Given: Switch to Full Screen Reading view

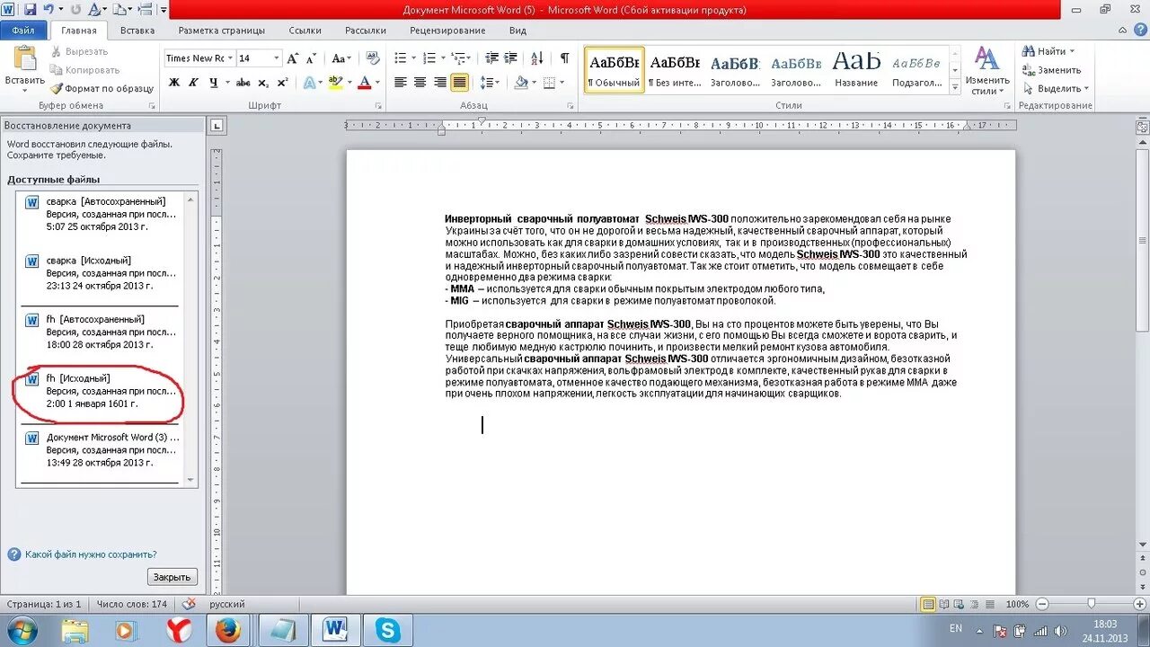Looking at the screenshot, I should 943,605.
